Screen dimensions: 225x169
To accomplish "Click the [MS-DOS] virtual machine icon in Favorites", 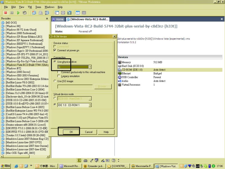I will (3, 23).
